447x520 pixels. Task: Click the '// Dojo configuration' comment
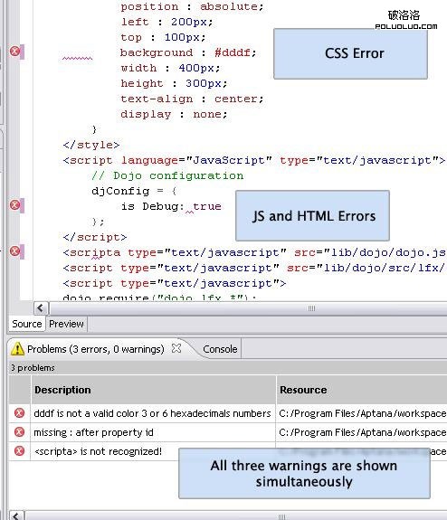167,175
